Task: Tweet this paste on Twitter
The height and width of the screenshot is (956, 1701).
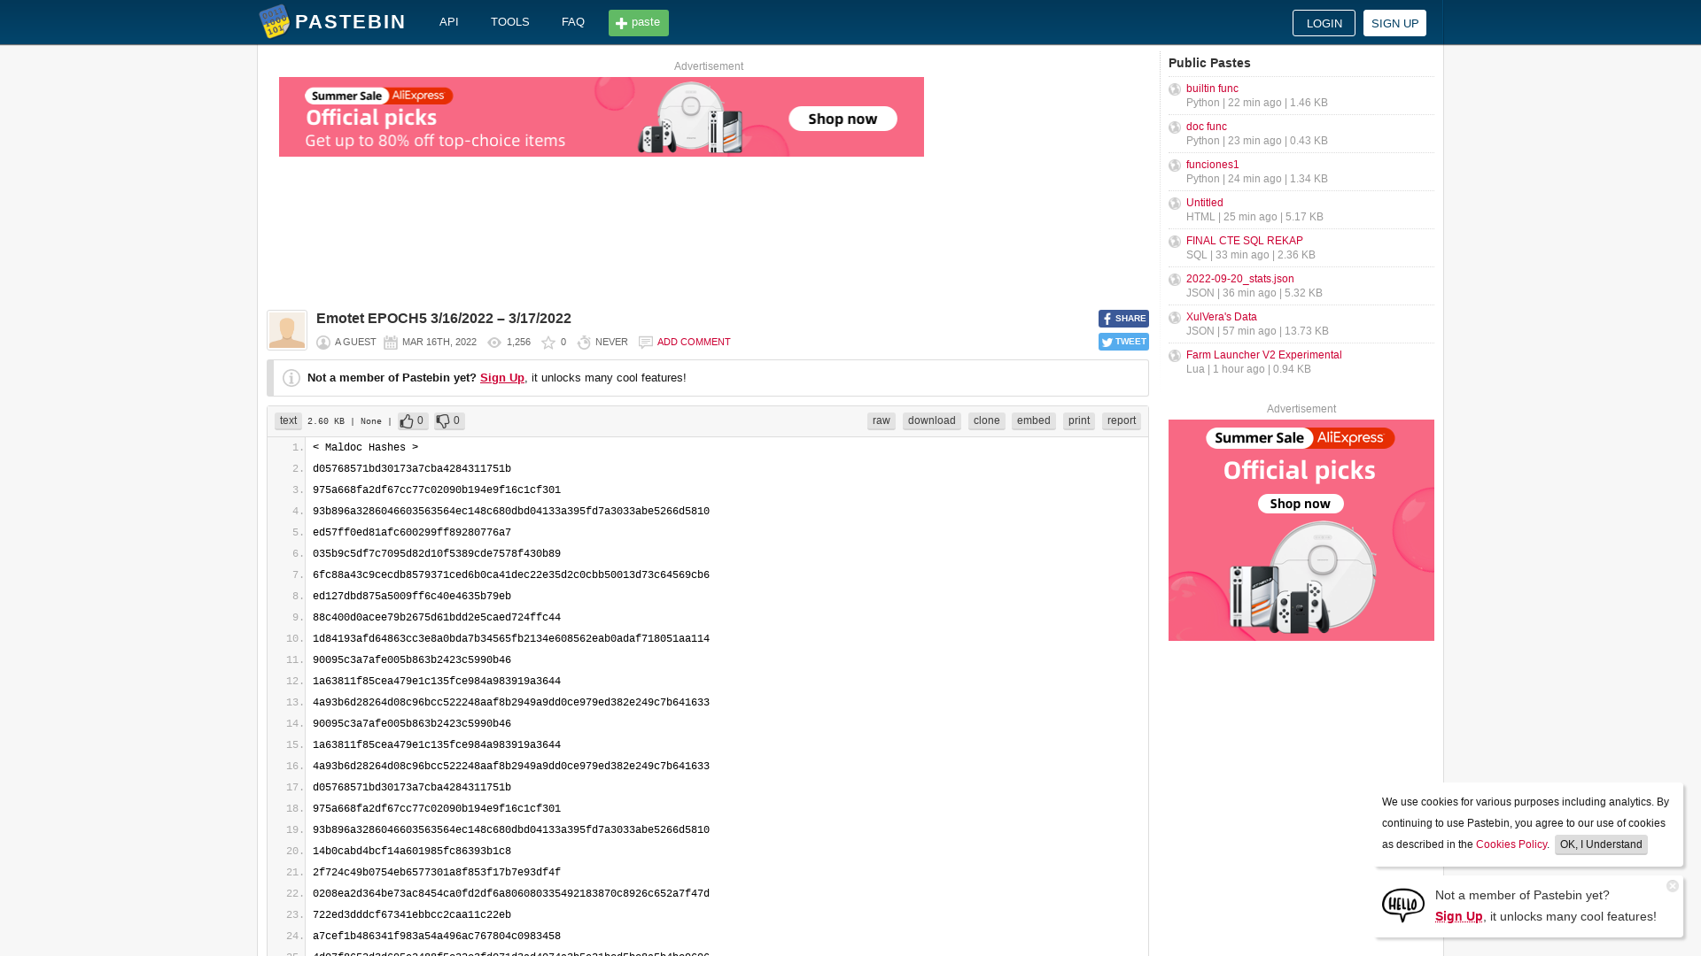Action: (x=1123, y=342)
